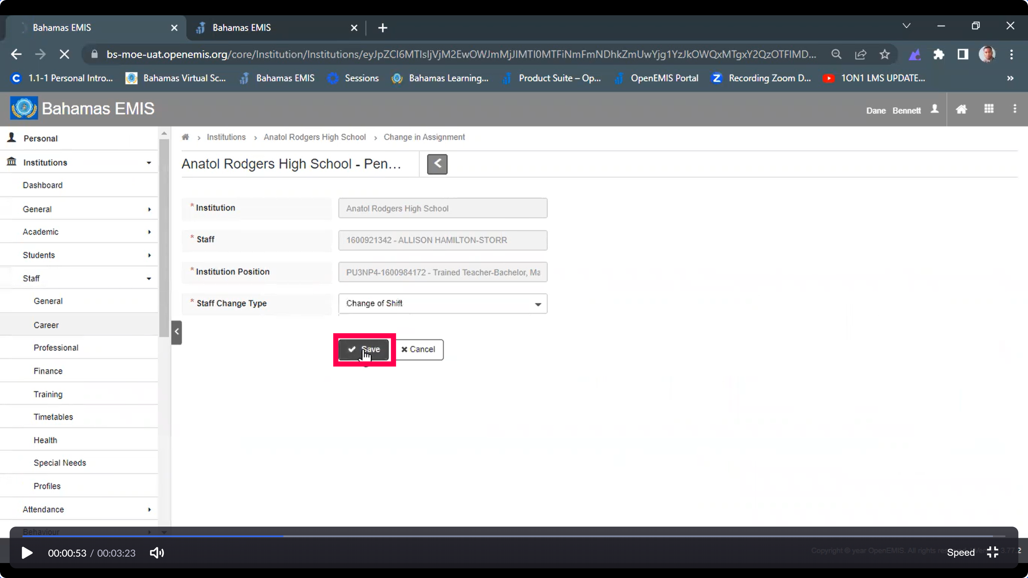Open the Recording Zoom D... bookmark
The image size is (1028, 578).
pos(761,78)
